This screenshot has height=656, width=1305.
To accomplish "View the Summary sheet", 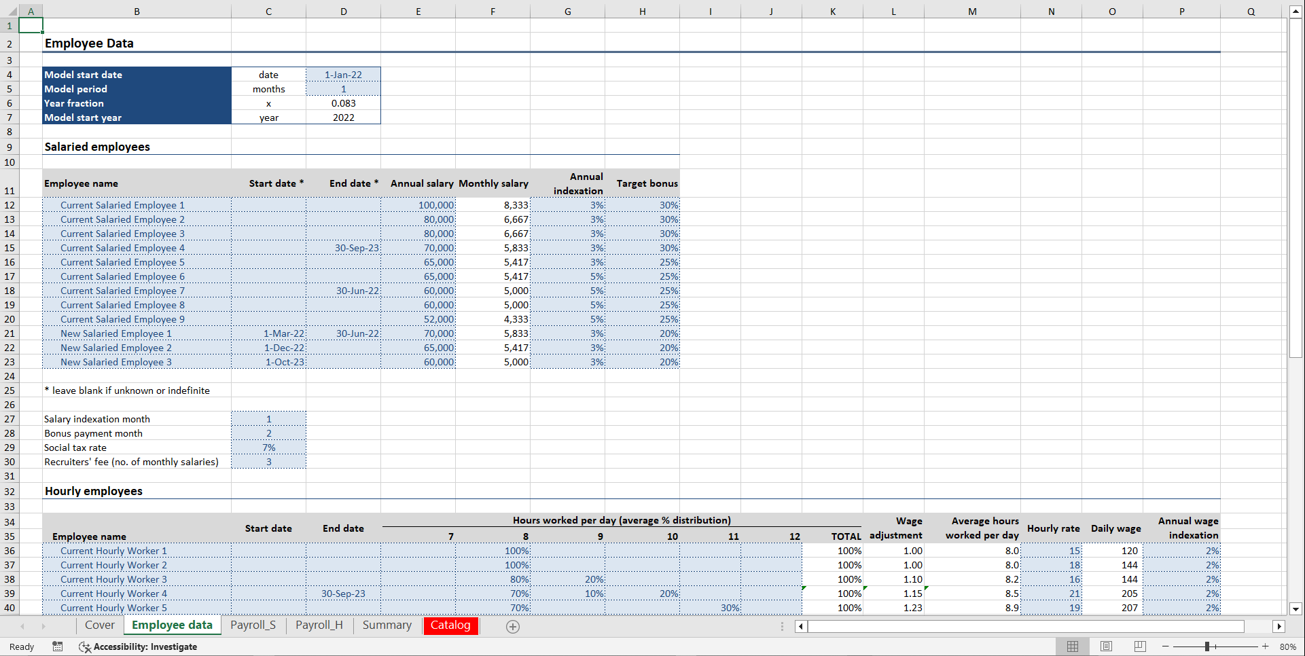I will coord(387,625).
